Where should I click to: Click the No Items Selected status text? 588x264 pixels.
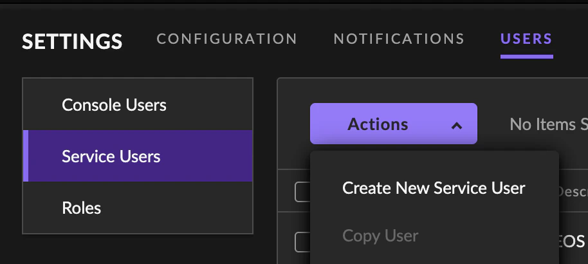pyautogui.click(x=549, y=124)
